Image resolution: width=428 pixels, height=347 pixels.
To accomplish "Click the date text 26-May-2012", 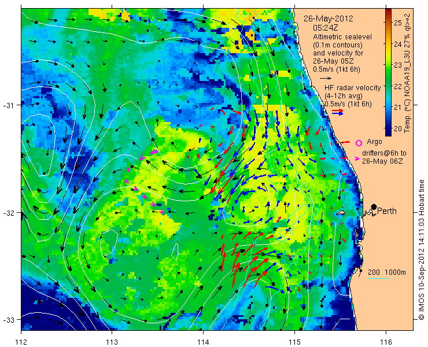I will click(x=329, y=19).
